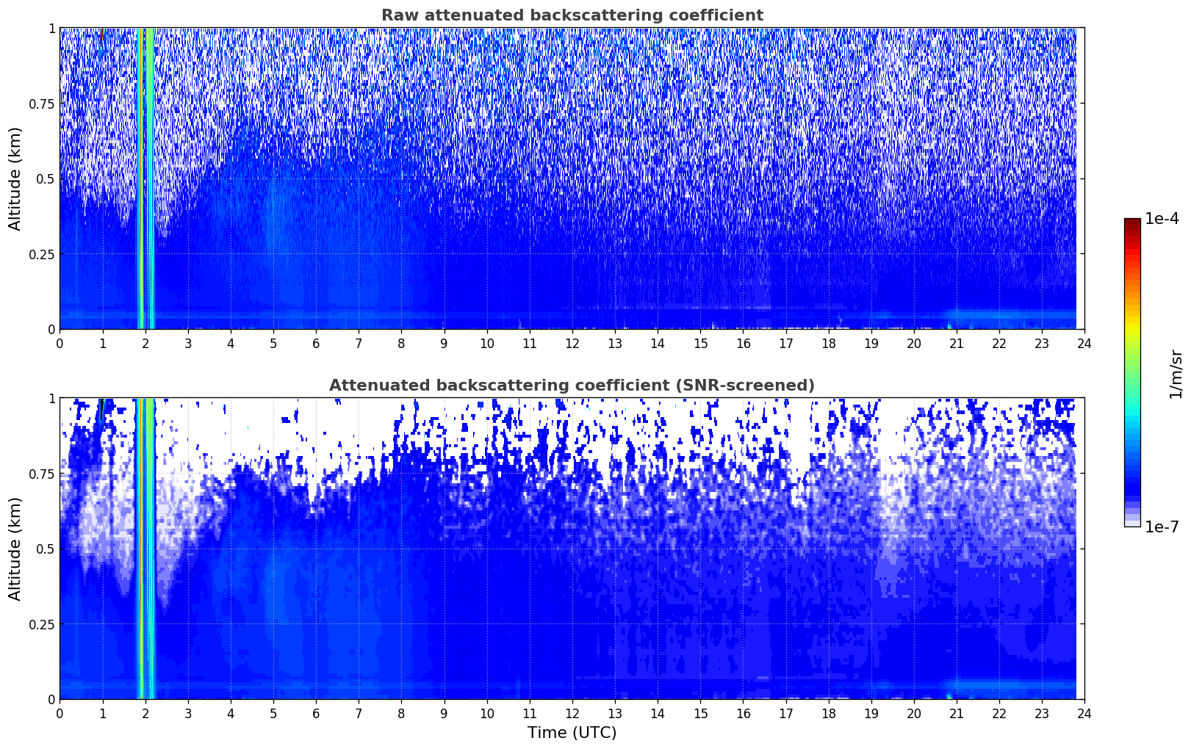1191x749 pixels.
Task: Click the colorbar '1e-7' minimum label
Action: 1162,527
